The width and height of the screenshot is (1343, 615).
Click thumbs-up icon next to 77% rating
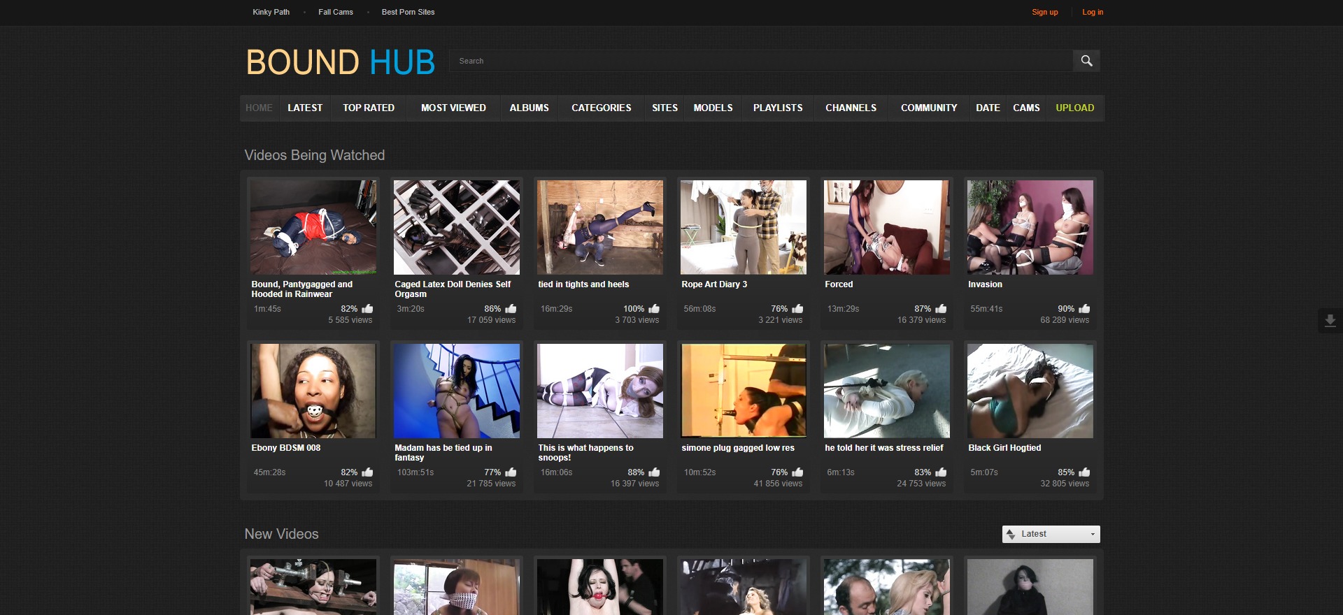(511, 472)
